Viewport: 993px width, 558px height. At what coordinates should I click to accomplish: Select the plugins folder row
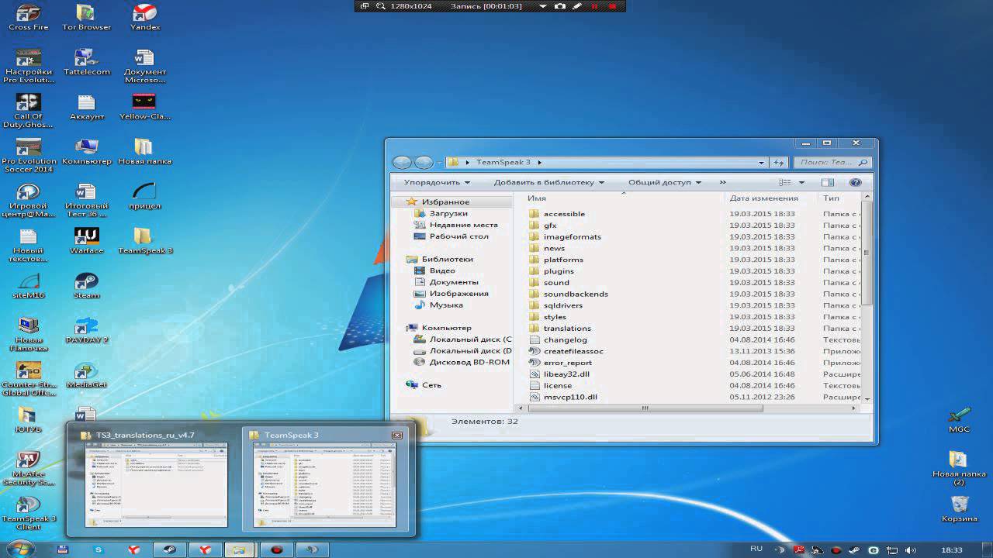tap(694, 271)
